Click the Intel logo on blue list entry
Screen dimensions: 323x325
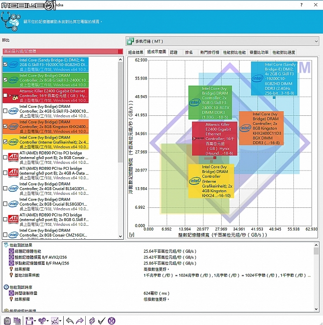13,65
